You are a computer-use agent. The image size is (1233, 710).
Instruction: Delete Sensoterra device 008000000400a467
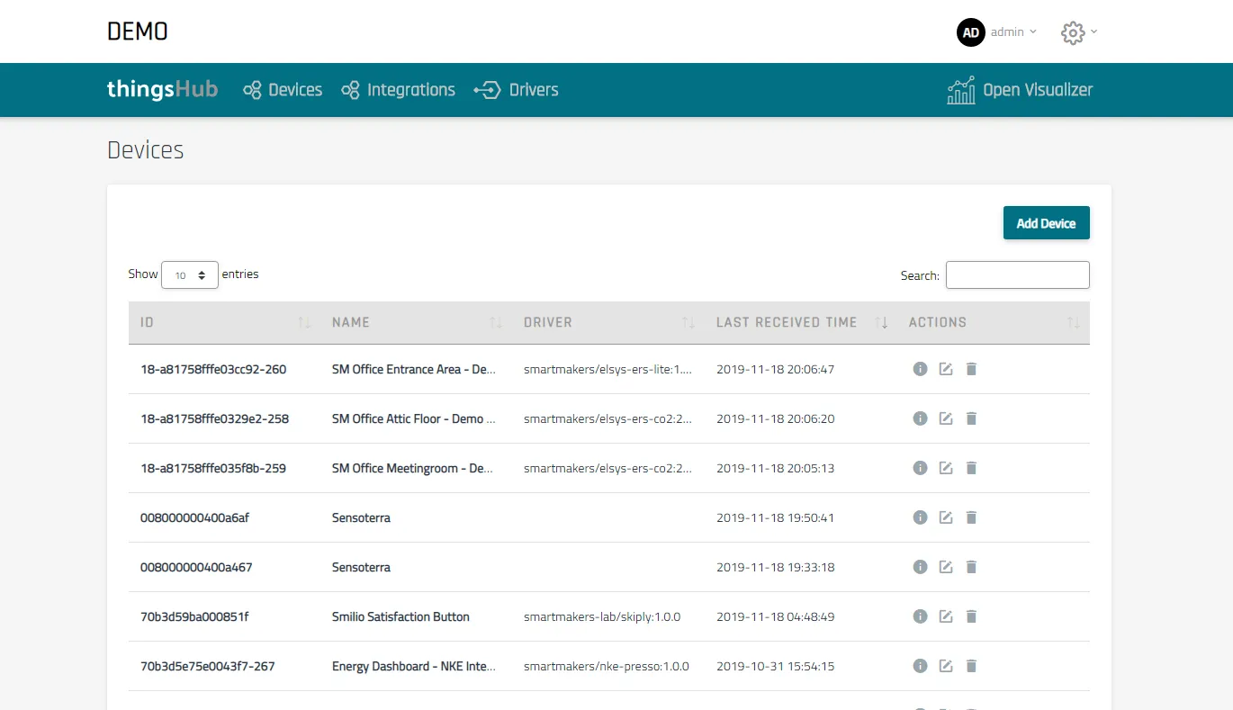971,567
